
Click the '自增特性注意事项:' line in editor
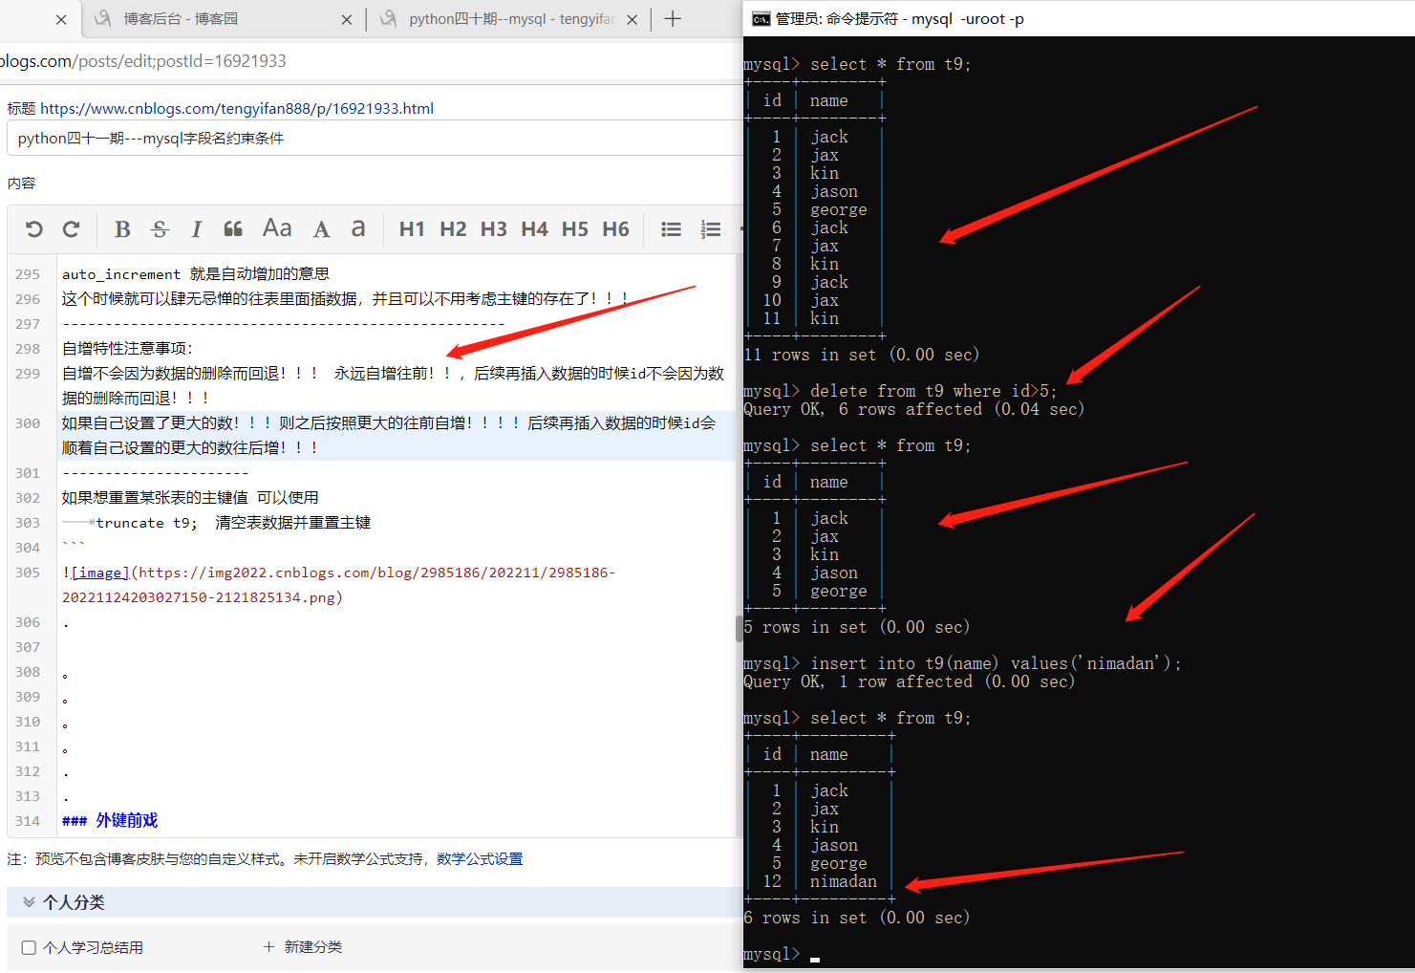[127, 349]
